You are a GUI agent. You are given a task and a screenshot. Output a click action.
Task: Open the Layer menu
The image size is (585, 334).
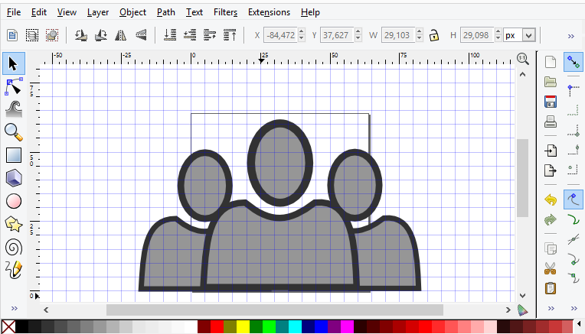[98, 12]
